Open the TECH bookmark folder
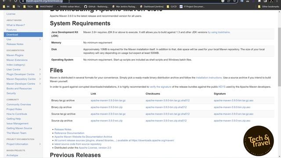This screenshot has width=281, height=158. point(28,7)
